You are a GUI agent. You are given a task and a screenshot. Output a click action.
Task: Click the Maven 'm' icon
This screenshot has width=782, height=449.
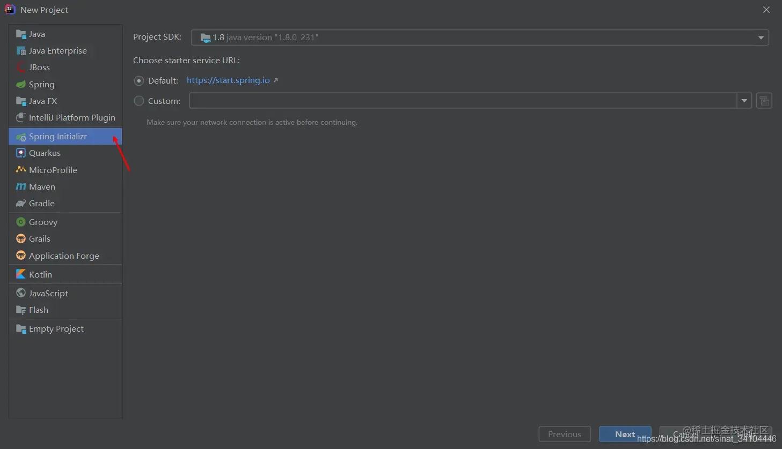21,187
